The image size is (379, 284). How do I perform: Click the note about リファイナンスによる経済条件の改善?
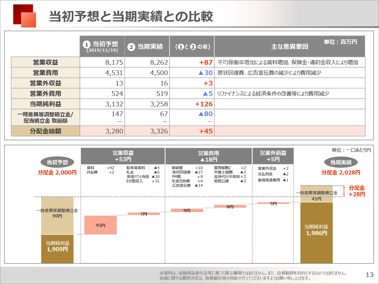pos(273,94)
